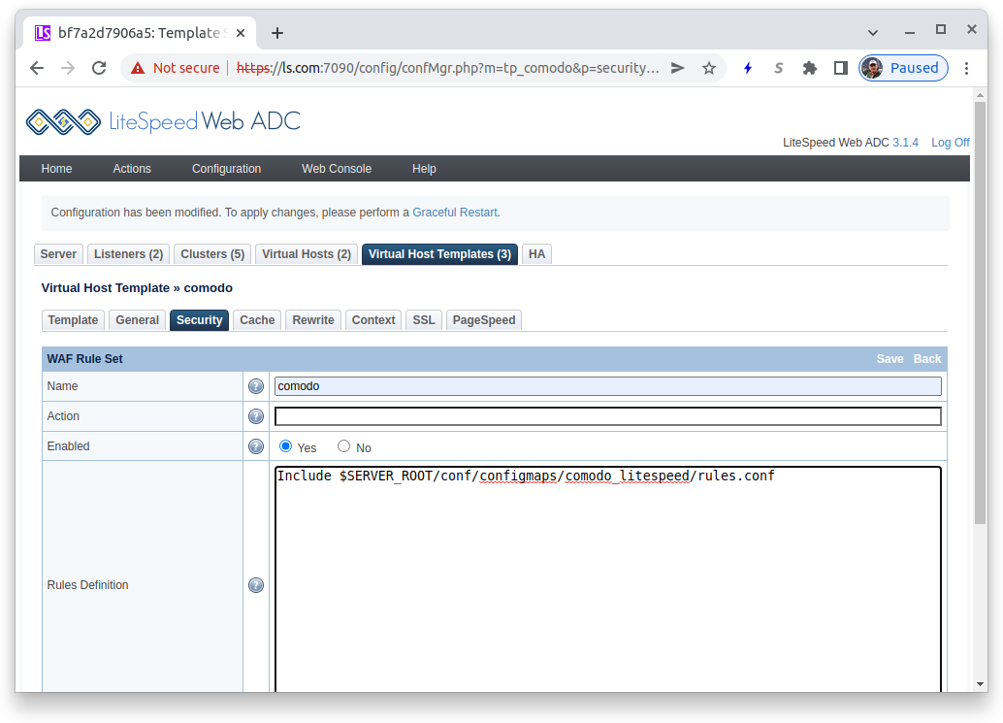Click Save in WAF Rule Set header

(x=890, y=359)
